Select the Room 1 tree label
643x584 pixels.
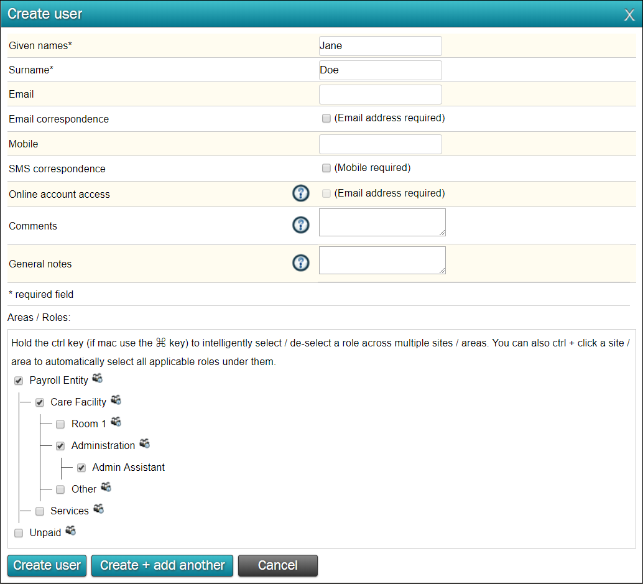(88, 424)
